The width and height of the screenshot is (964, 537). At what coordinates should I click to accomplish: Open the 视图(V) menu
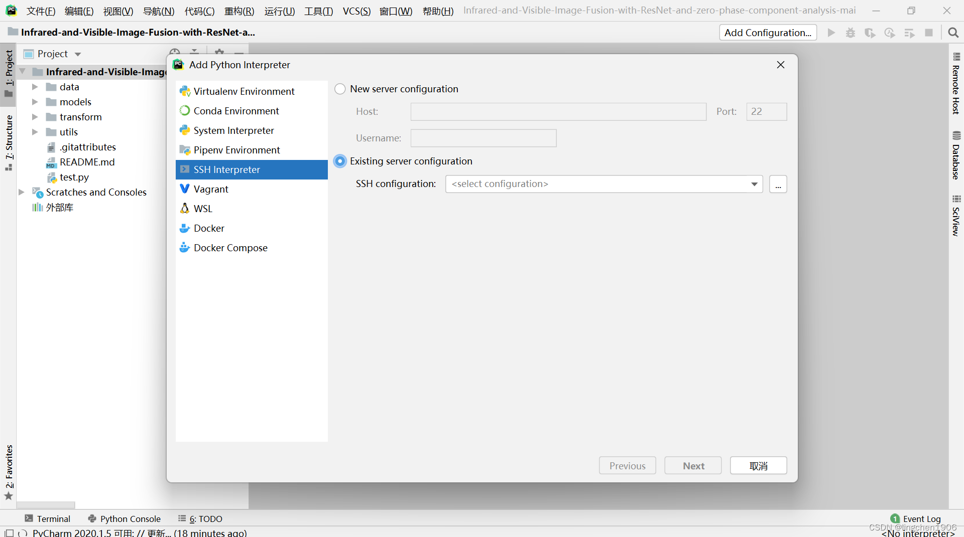118,11
